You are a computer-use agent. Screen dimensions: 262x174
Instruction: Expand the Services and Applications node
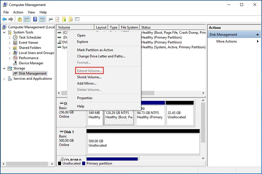pyautogui.click(x=4, y=79)
